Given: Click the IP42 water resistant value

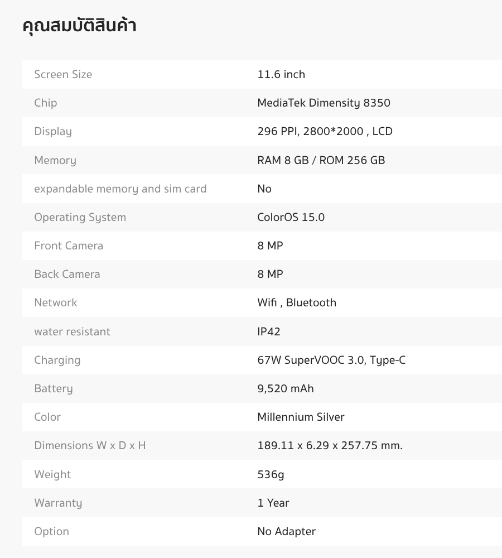Looking at the screenshot, I should tap(269, 331).
